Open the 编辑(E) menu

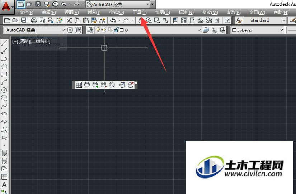(49, 13)
